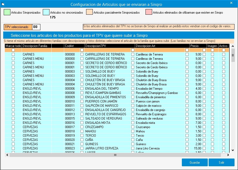Mark the CRUZCAMPO row's first checkbox
Image resolution: width=238 pixels, height=170 pixels.
(x=13, y=127)
